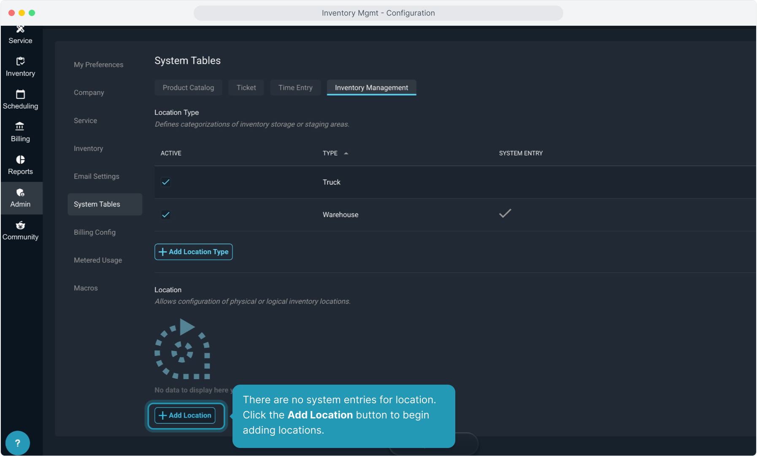Select the Admin sidebar icon

[x=20, y=193]
